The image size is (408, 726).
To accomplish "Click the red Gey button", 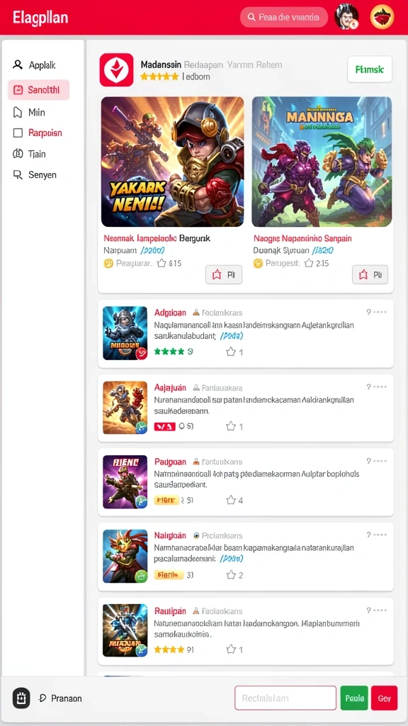I will 384,698.
